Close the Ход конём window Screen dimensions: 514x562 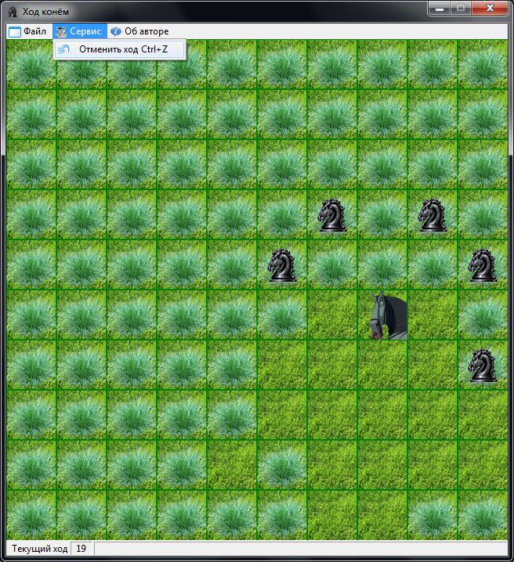[x=490, y=9]
